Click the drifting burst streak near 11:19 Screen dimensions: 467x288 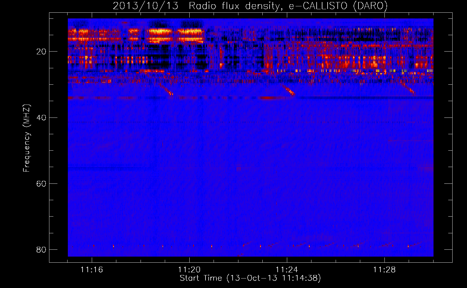point(166,89)
